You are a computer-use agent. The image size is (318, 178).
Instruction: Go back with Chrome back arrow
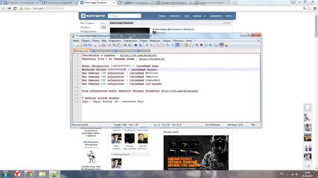pyautogui.click(x=3, y=8)
